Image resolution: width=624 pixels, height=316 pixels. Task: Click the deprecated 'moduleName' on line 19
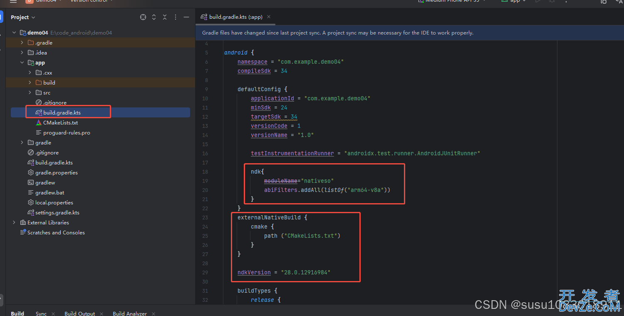[281, 181]
